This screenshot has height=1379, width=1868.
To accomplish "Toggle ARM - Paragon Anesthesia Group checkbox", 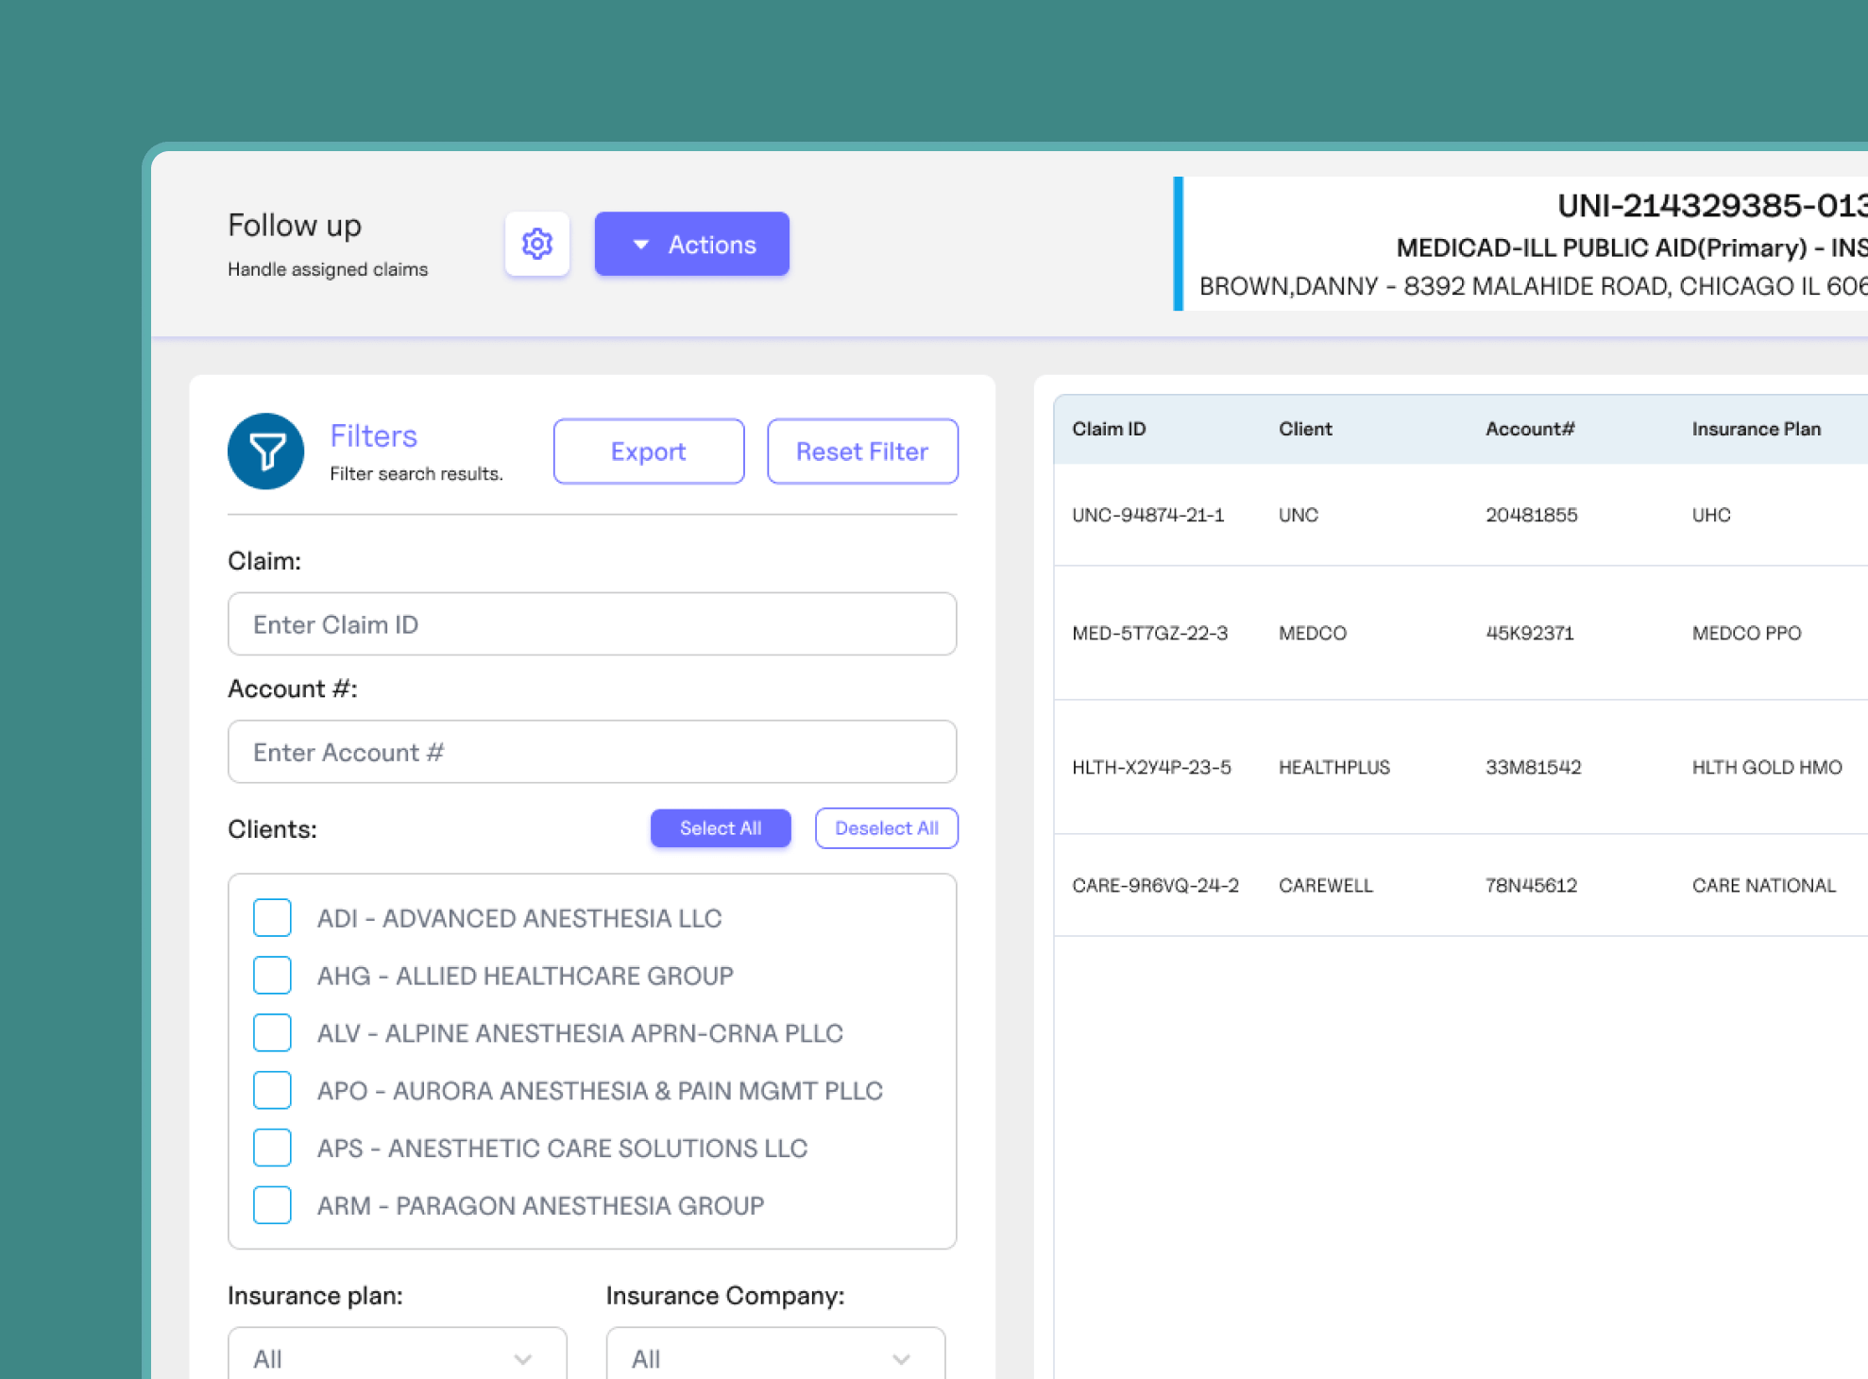I will (272, 1206).
